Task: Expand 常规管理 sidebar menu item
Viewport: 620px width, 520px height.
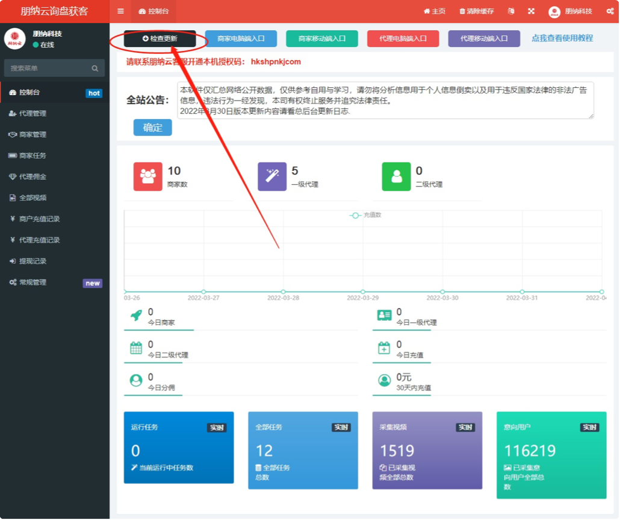Action: (55, 282)
